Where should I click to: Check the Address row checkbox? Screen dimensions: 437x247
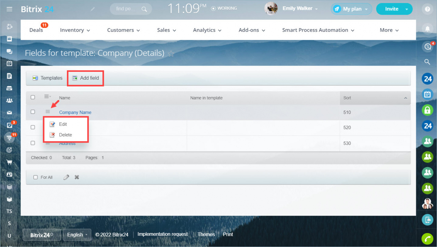click(x=33, y=143)
